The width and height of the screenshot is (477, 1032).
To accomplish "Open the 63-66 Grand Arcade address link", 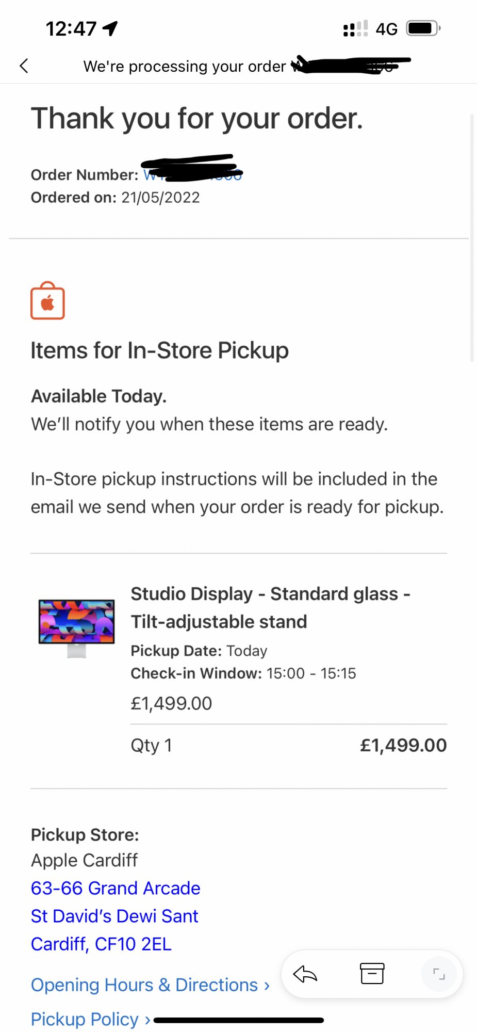I will [x=116, y=888].
